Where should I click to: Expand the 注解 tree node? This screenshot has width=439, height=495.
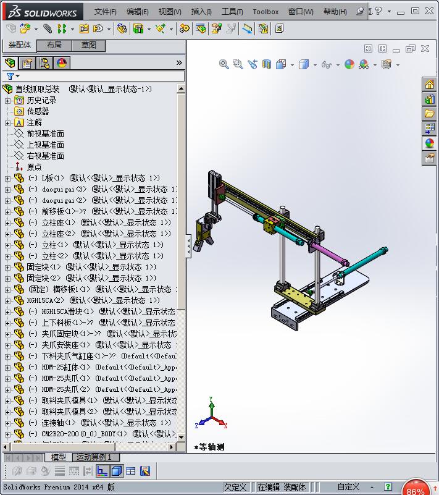tap(7, 123)
